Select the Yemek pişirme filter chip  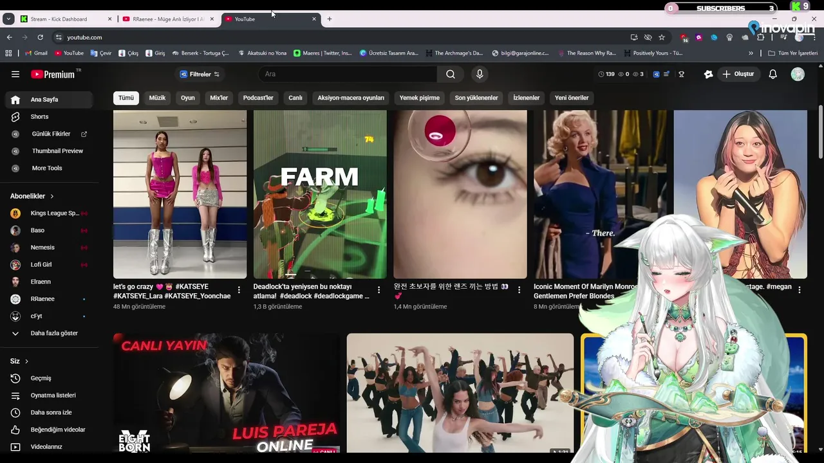(420, 98)
